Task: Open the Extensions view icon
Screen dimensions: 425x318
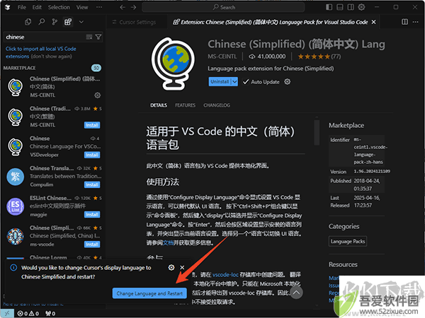Action: [68, 22]
